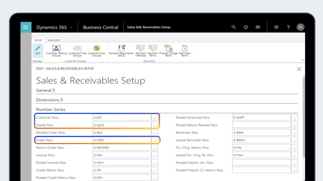Screen dimensions: 323x181
Task: Open lookup for Posted Prepmt. Inv. Nos.
Action: [x=294, y=163]
